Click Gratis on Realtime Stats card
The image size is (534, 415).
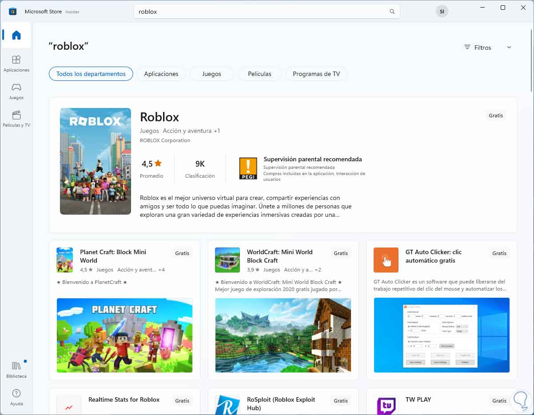click(182, 400)
